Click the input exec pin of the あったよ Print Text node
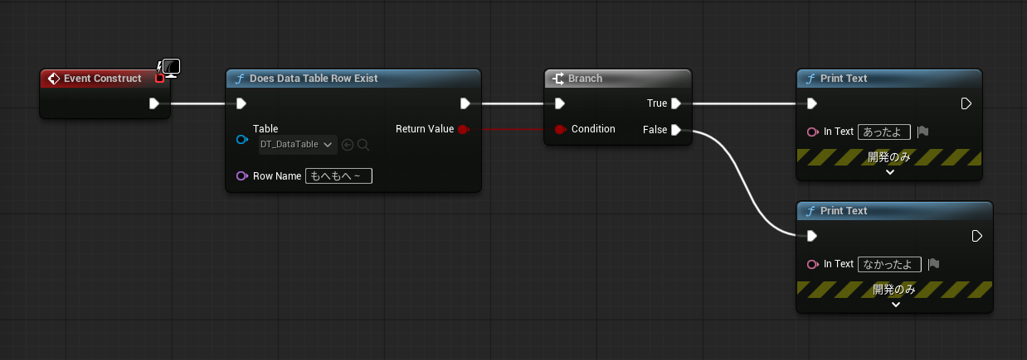This screenshot has height=360, width=1027. pyautogui.click(x=811, y=103)
